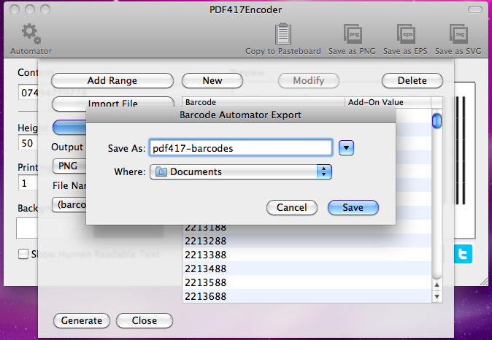
Task: Select barcode row 2213288
Action: [x=307, y=241]
